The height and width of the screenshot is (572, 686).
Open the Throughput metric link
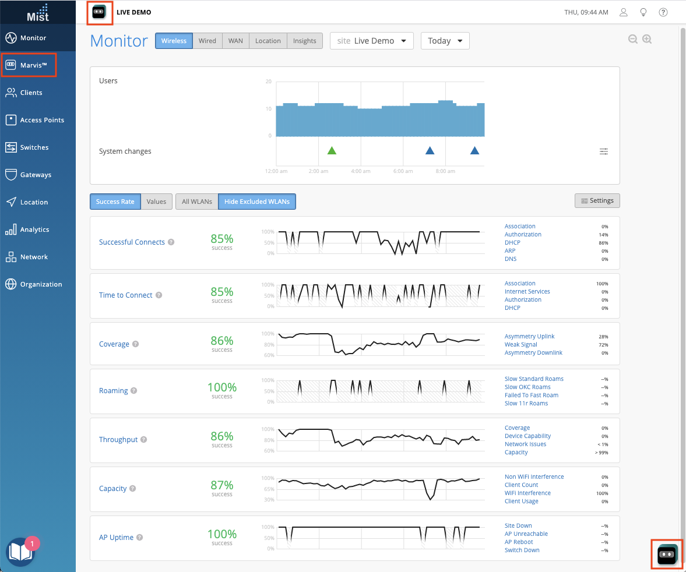click(118, 440)
